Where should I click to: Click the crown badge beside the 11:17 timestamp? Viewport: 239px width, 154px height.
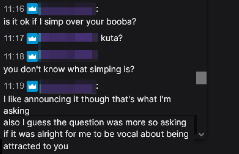pos(32,38)
